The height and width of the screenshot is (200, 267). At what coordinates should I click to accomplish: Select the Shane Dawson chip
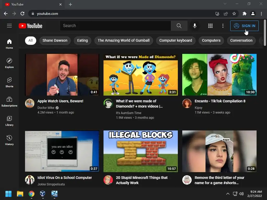click(55, 40)
